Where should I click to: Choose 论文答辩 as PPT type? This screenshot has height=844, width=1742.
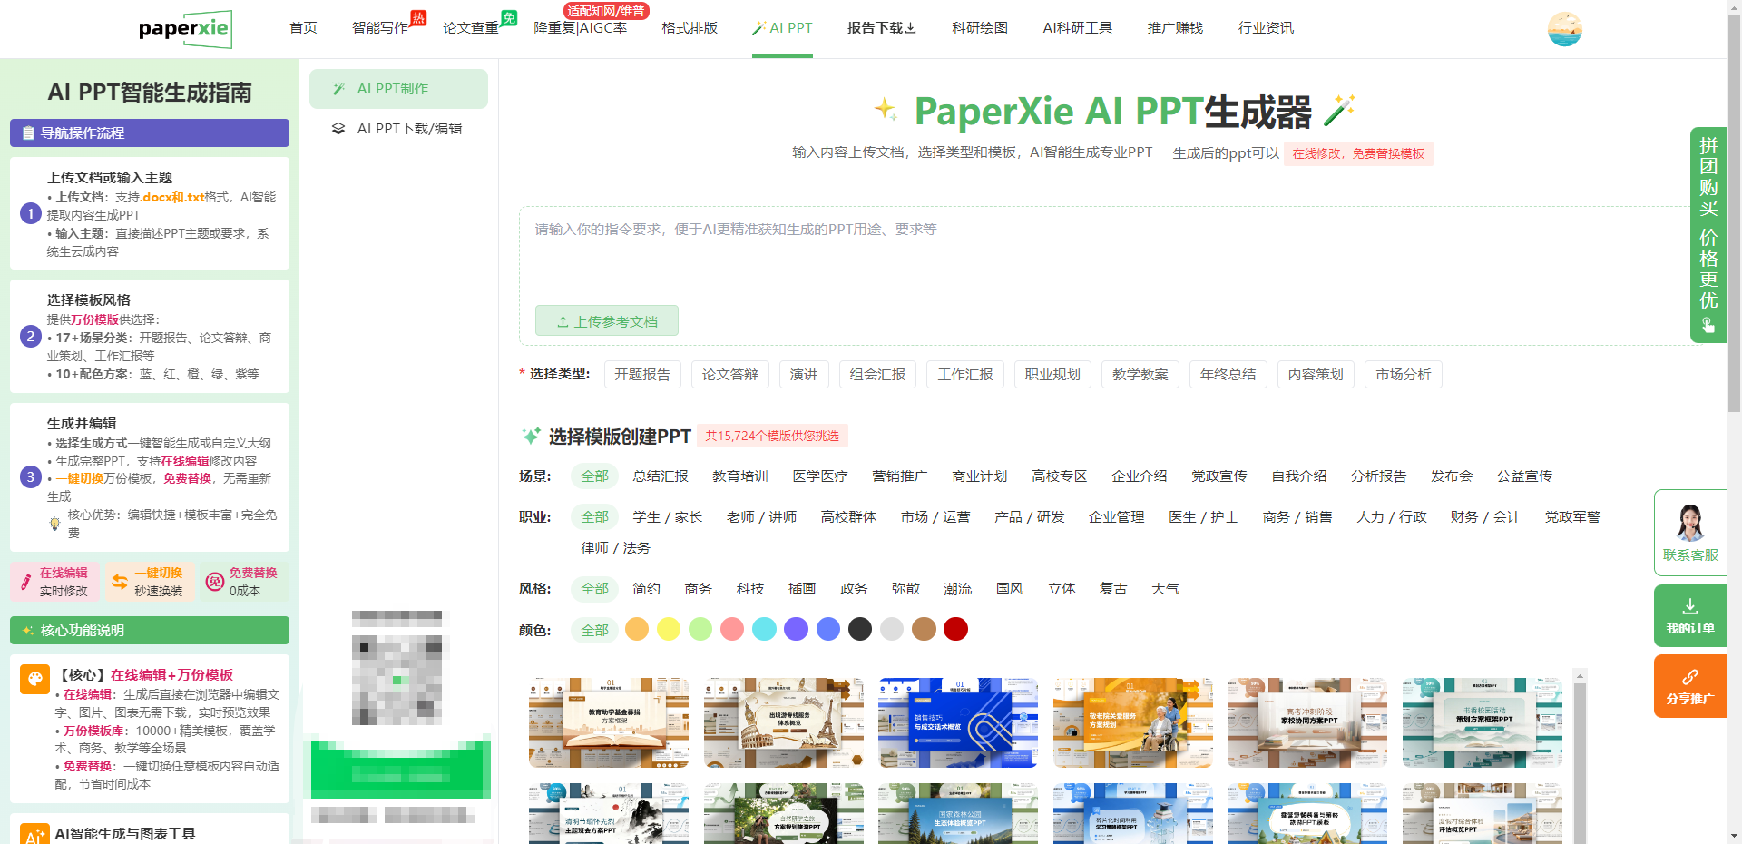tap(729, 375)
